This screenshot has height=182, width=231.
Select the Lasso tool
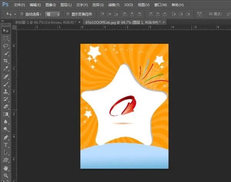6,46
